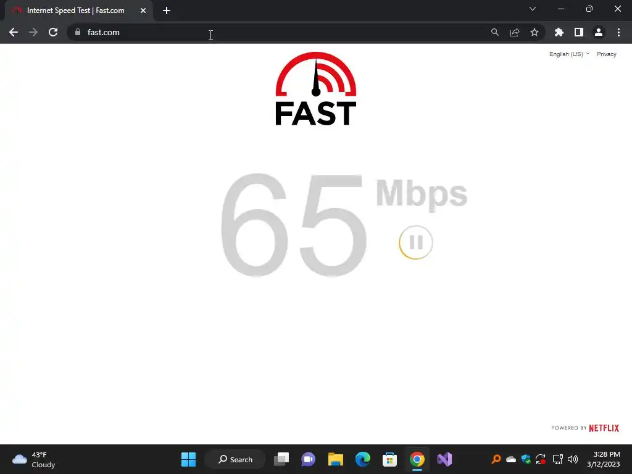This screenshot has width=632, height=474.
Task: Go back to the previous page
Action: [14, 32]
